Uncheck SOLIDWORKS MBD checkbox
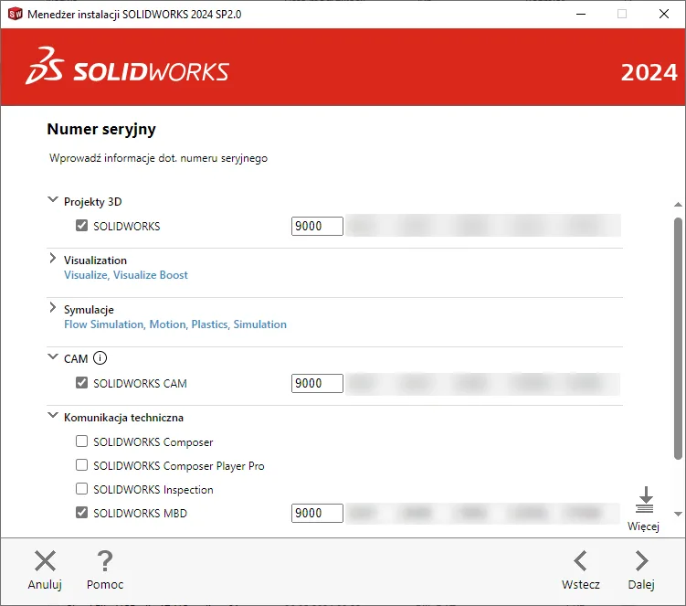Viewport: 686px width, 606px height. (x=82, y=512)
